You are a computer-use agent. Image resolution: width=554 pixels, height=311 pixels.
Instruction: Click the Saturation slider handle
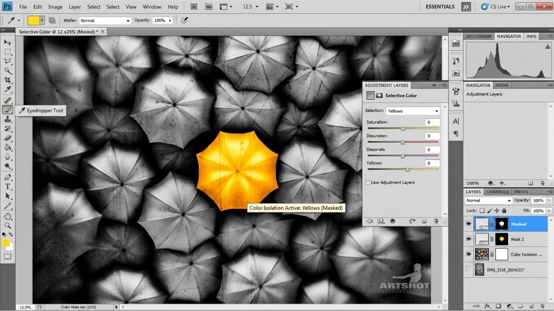click(403, 128)
